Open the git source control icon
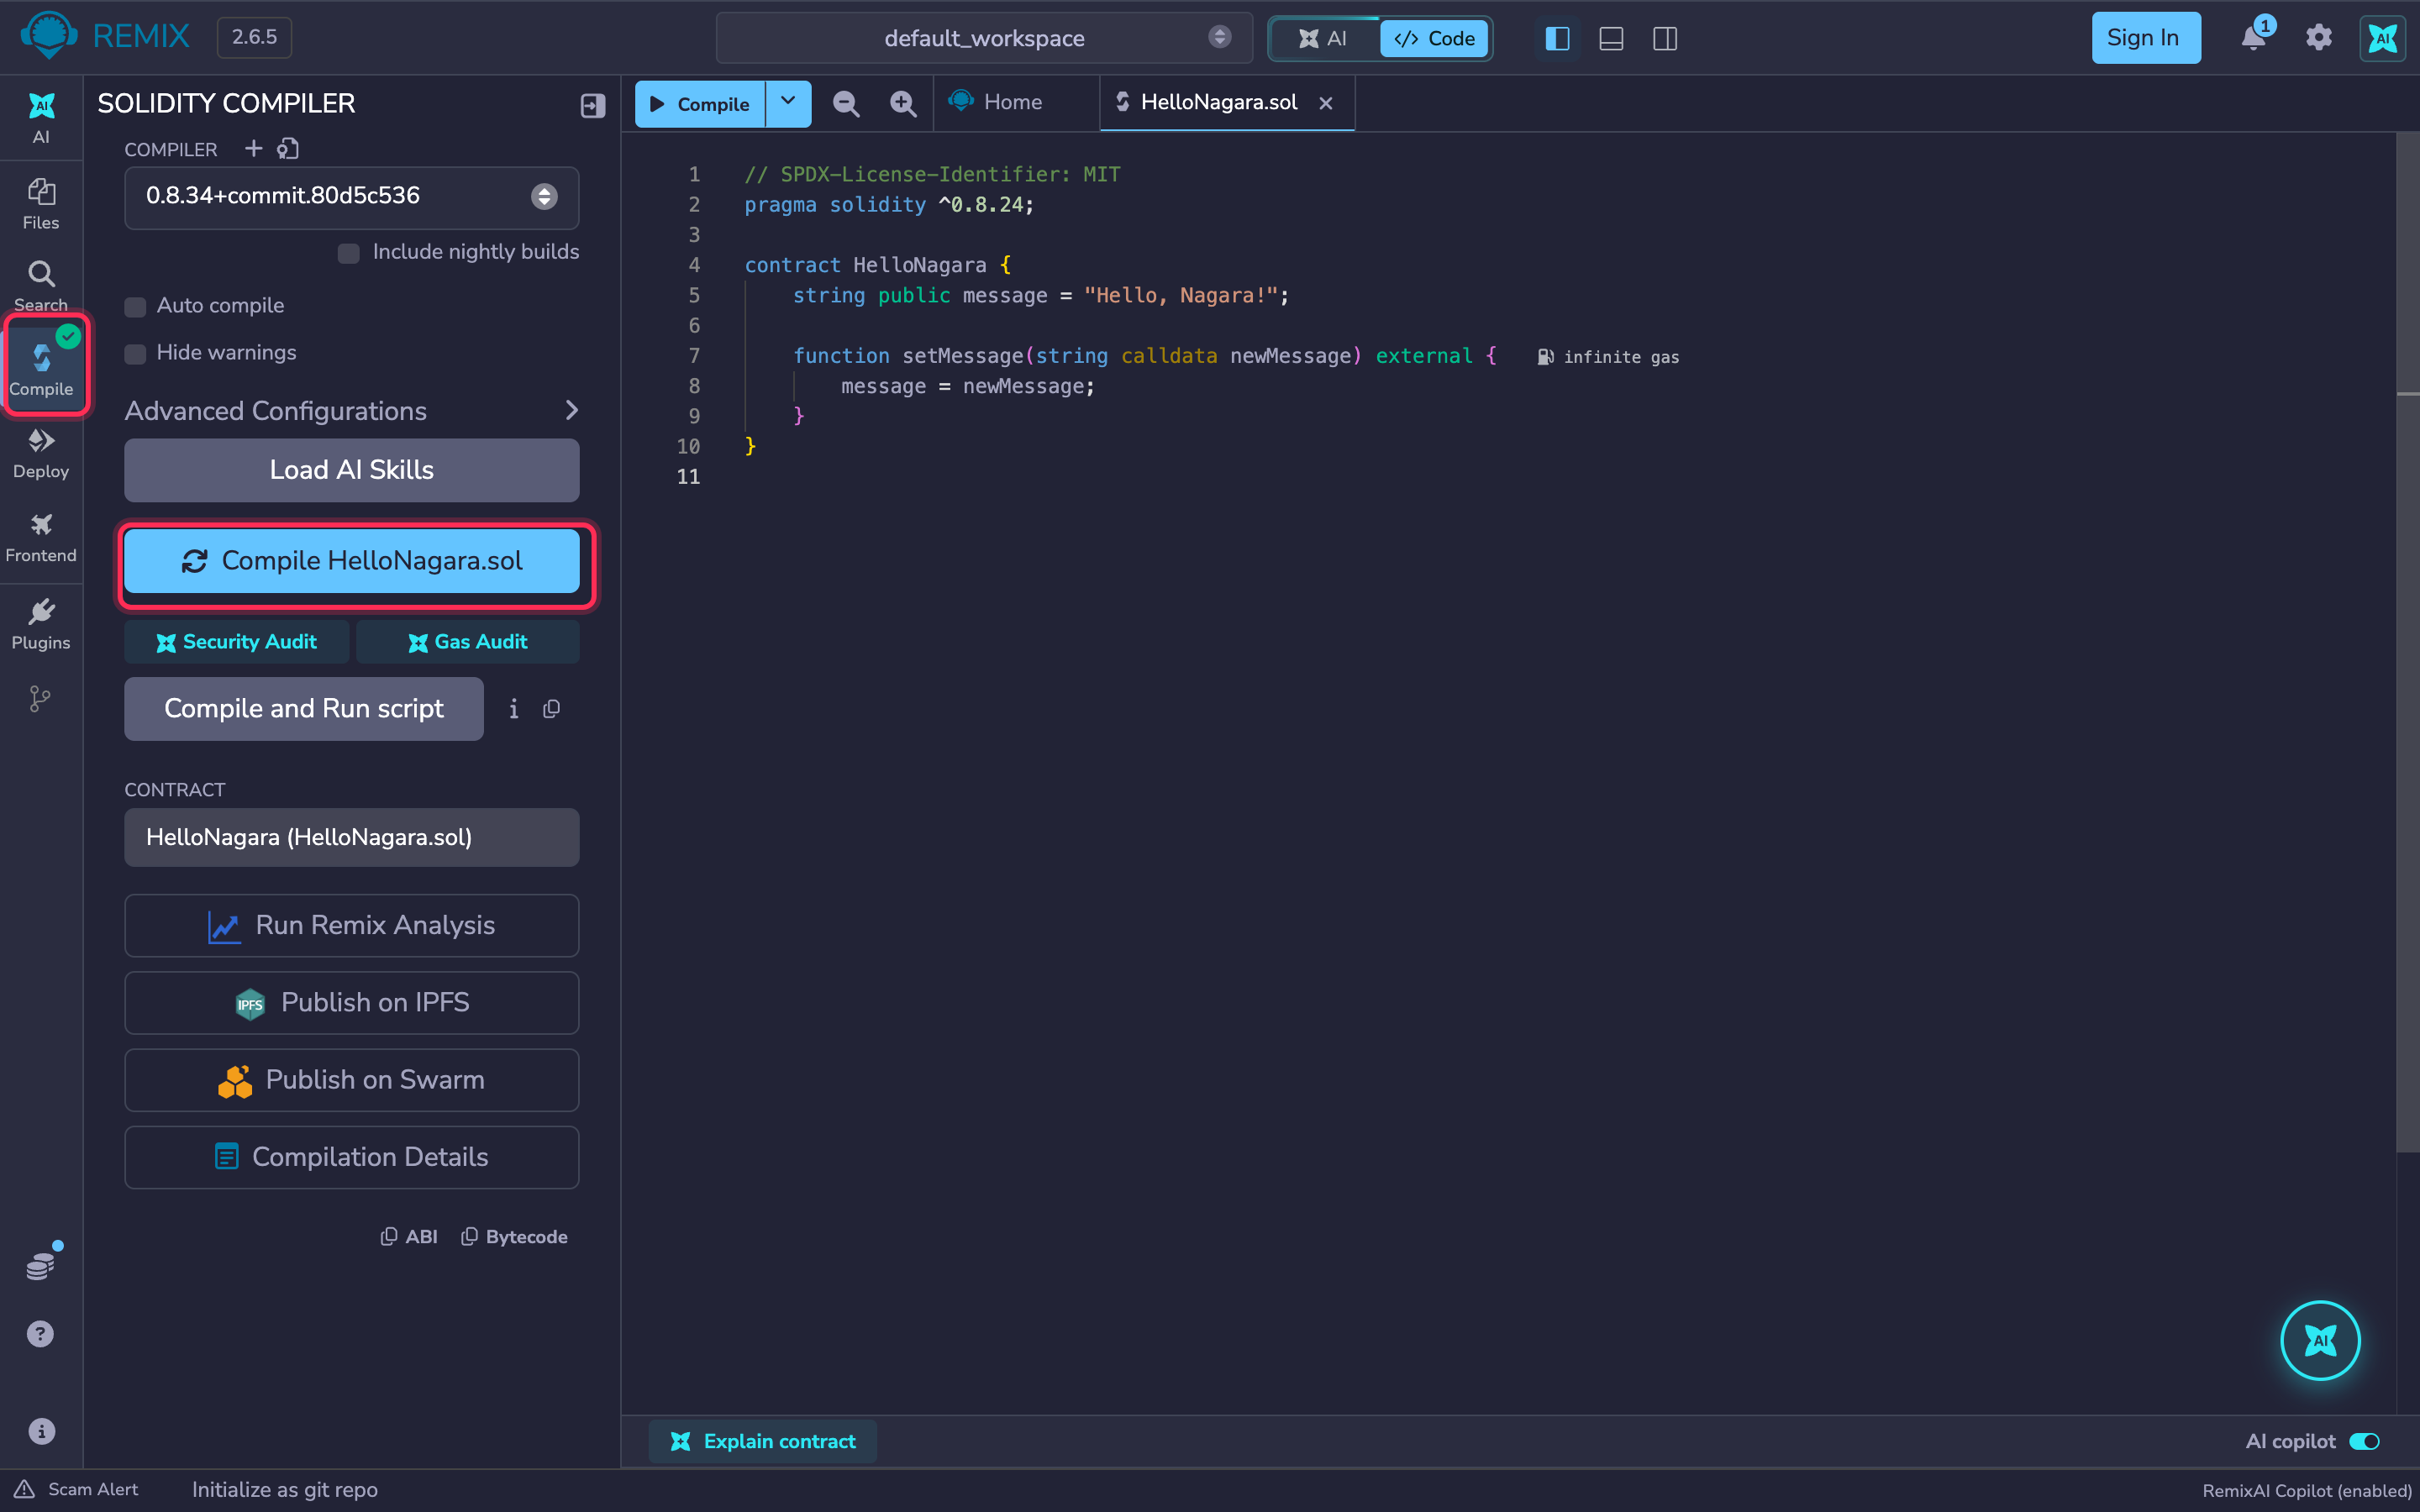2420x1512 pixels. [40, 698]
